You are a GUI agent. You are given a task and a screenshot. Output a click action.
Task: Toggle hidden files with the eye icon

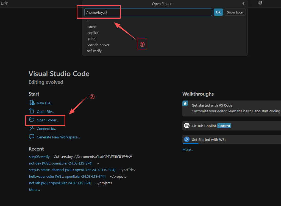click(x=243, y=4)
